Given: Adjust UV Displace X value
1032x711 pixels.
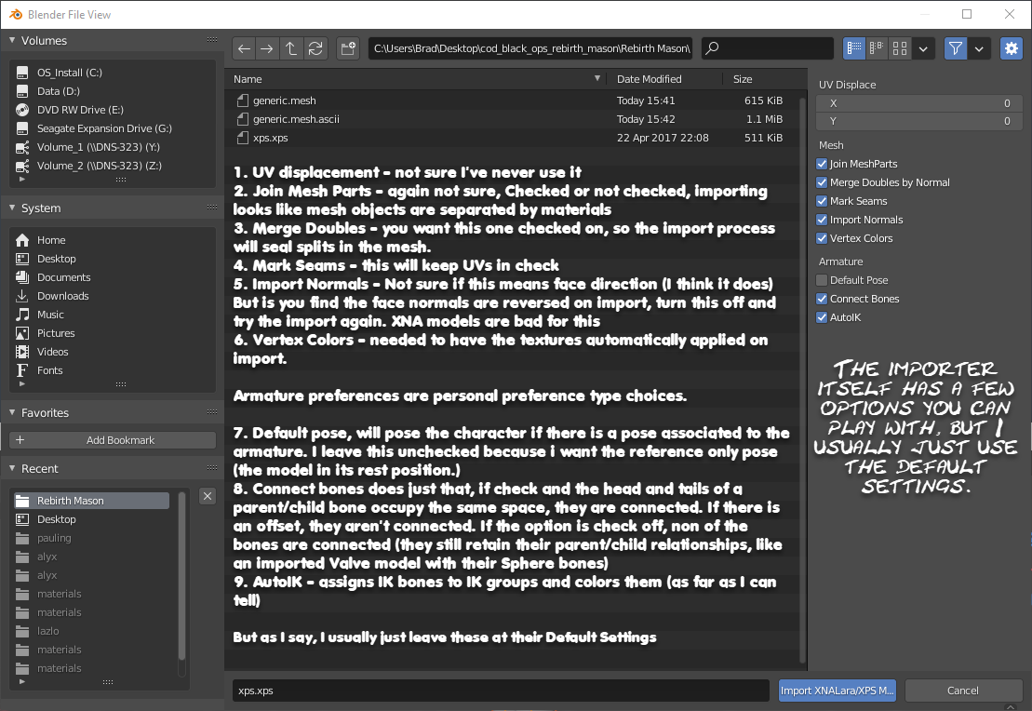Looking at the screenshot, I should click(918, 103).
